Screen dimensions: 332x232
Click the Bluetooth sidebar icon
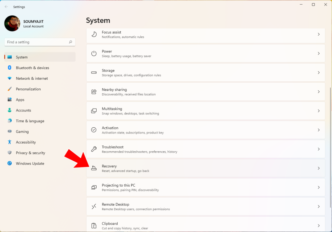pos(9,67)
